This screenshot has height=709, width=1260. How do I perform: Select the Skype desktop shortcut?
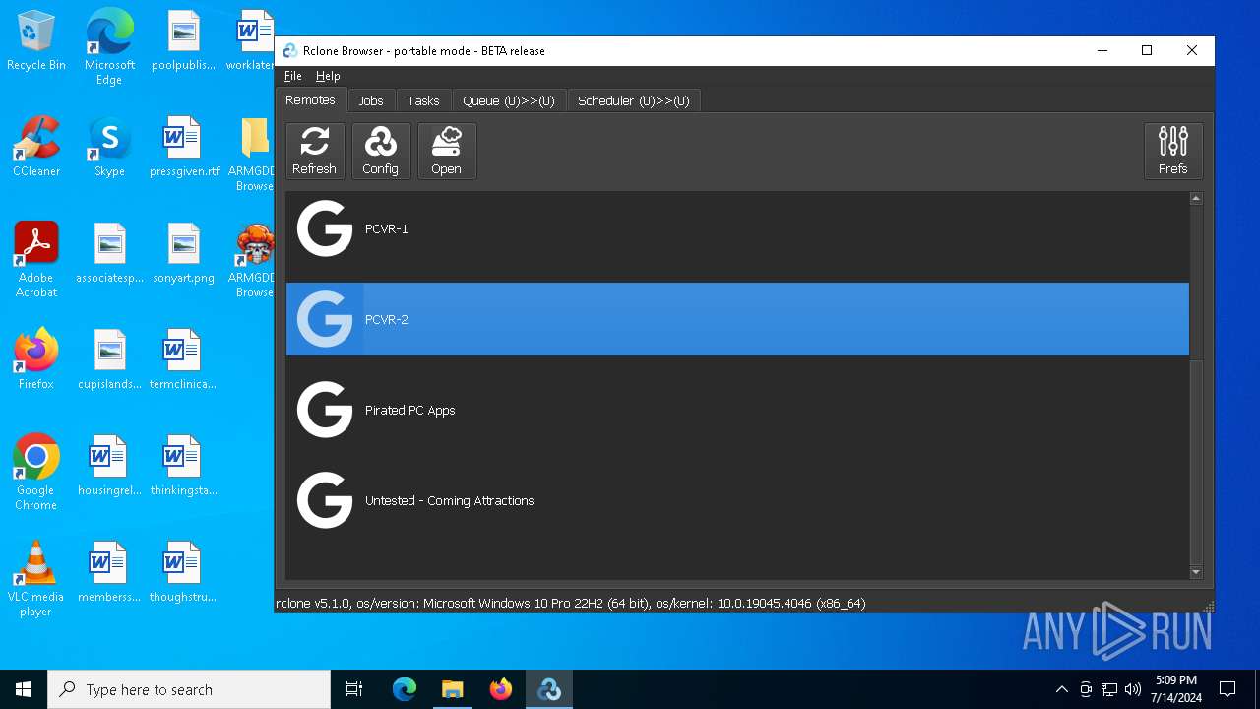(x=109, y=147)
